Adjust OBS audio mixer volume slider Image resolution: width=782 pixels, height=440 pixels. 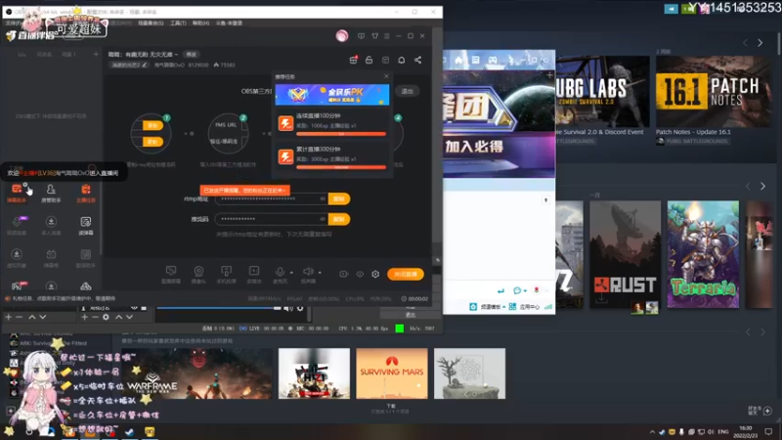219,308
